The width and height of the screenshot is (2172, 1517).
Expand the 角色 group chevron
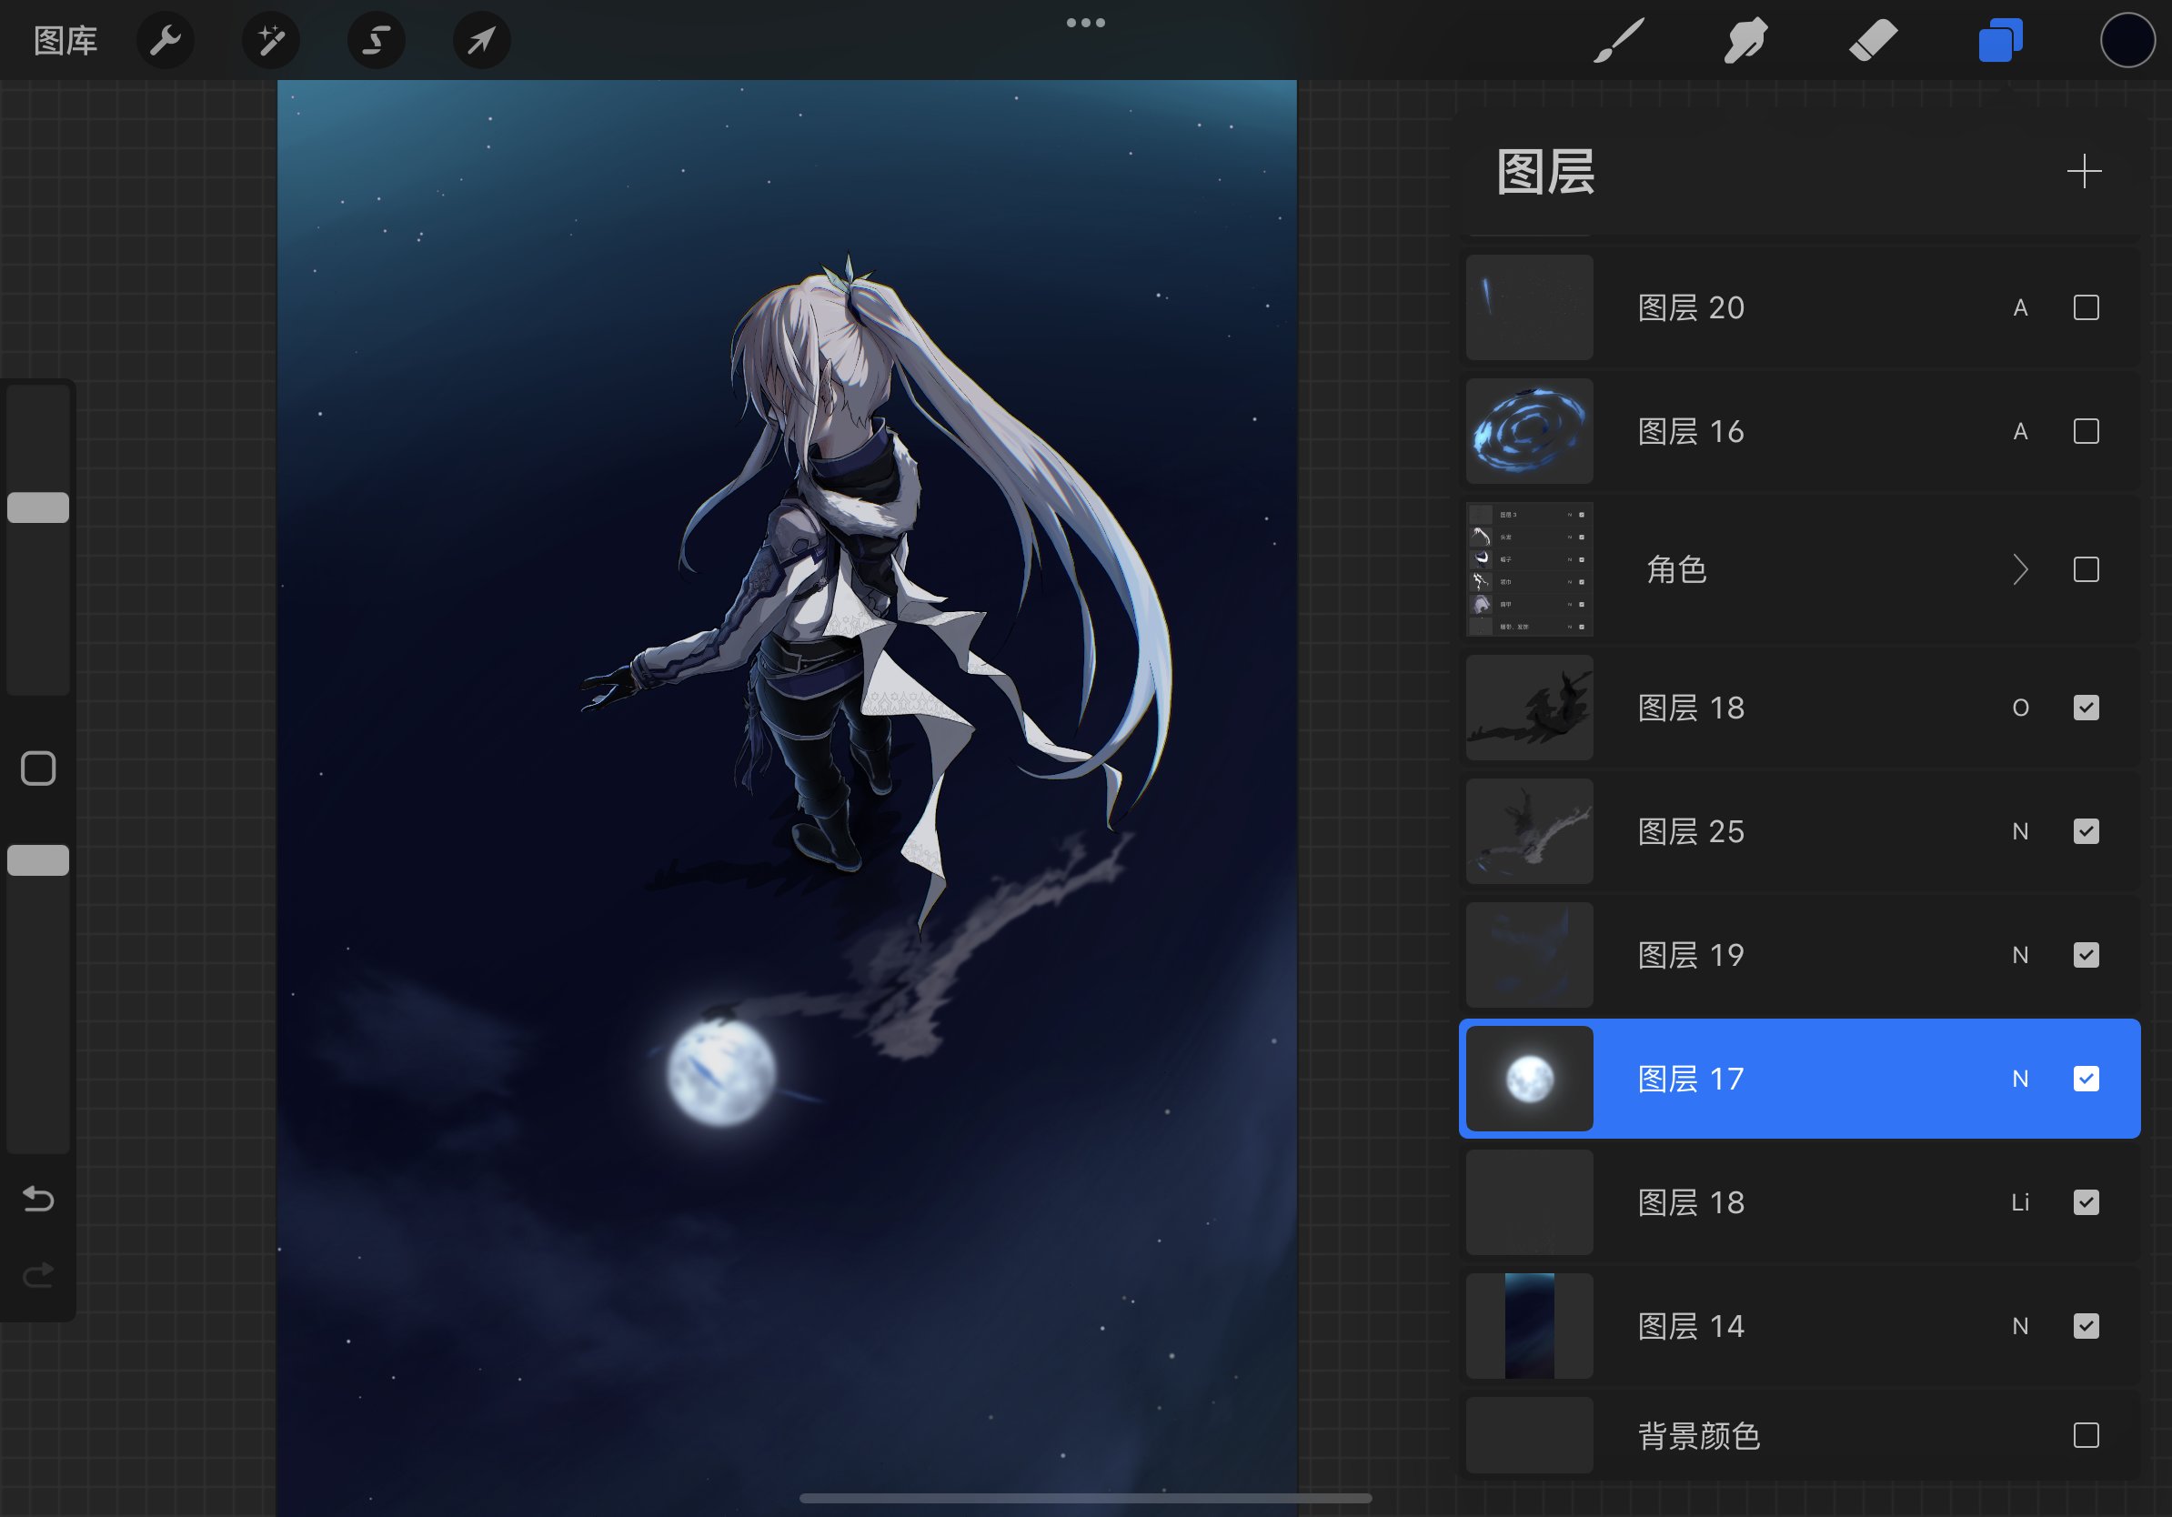pos(2020,569)
